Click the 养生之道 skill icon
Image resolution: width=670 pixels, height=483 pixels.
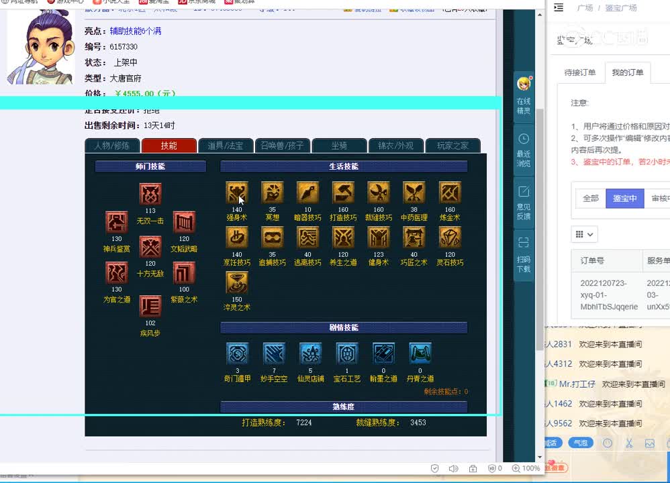[343, 237]
